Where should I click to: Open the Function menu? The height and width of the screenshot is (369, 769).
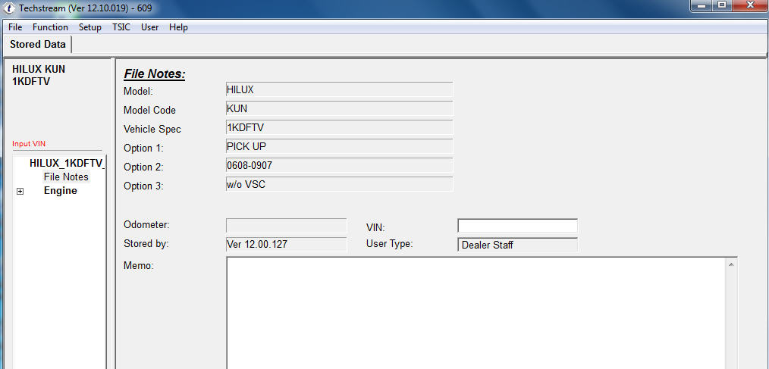click(x=50, y=27)
